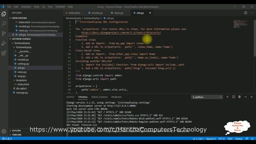Open the View menu
Image resolution: width=256 pixels, height=144 pixels.
[36, 7]
